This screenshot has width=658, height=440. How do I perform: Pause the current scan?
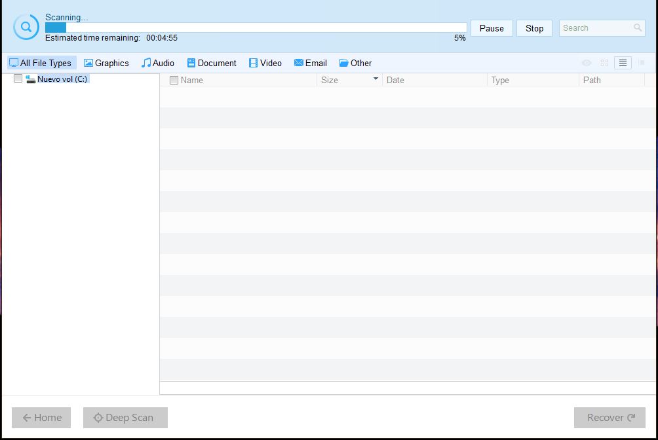(492, 28)
